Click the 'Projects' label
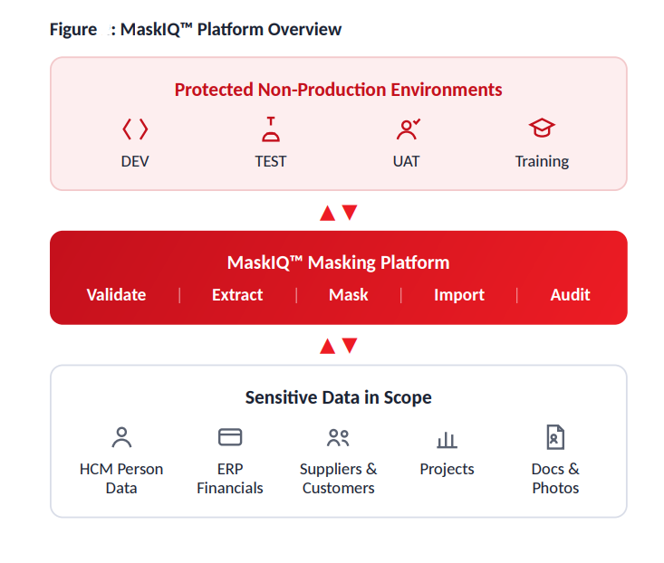 (x=447, y=470)
